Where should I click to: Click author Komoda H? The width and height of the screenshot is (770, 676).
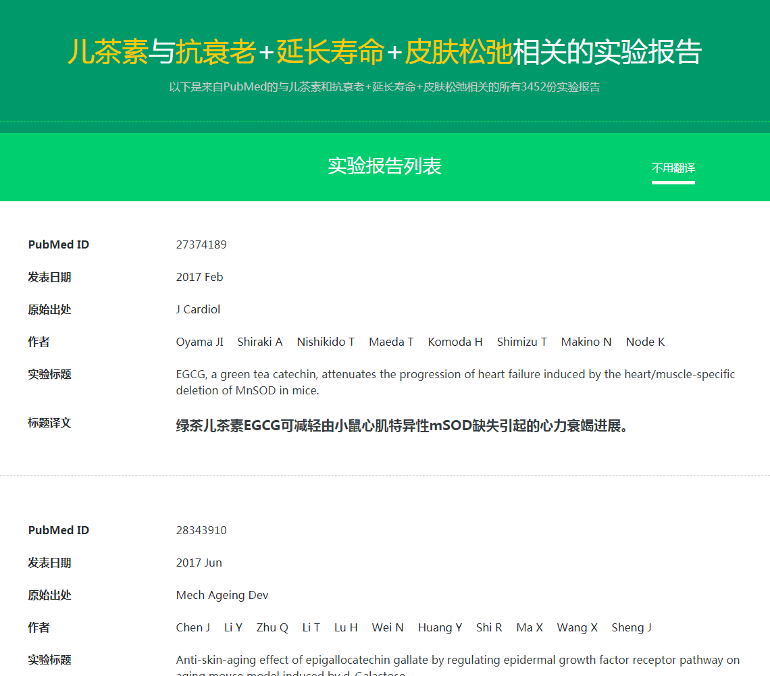pos(455,342)
